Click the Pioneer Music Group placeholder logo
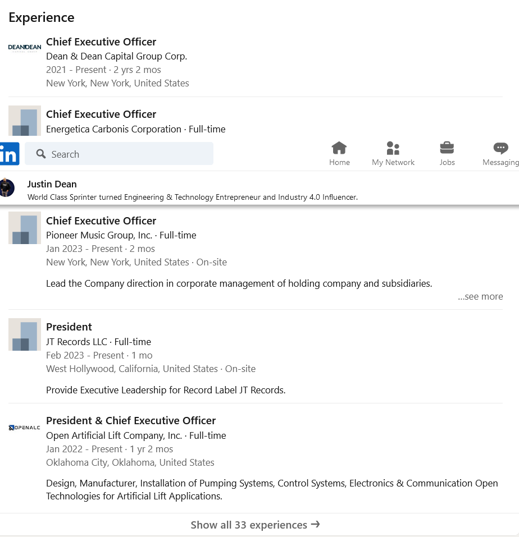Viewport: 519px width, 537px height. click(25, 228)
